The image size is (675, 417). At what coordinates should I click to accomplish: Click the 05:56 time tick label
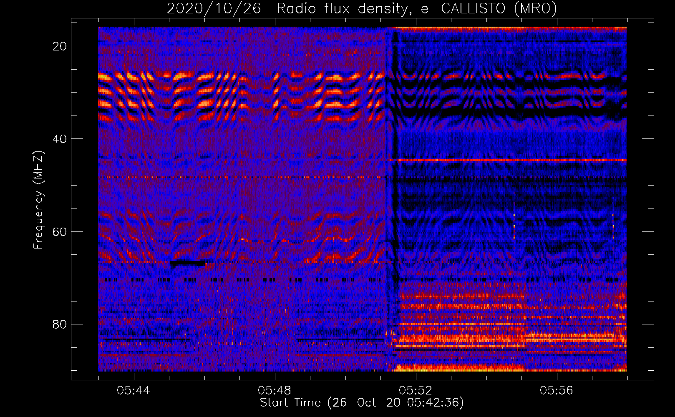(x=557, y=391)
